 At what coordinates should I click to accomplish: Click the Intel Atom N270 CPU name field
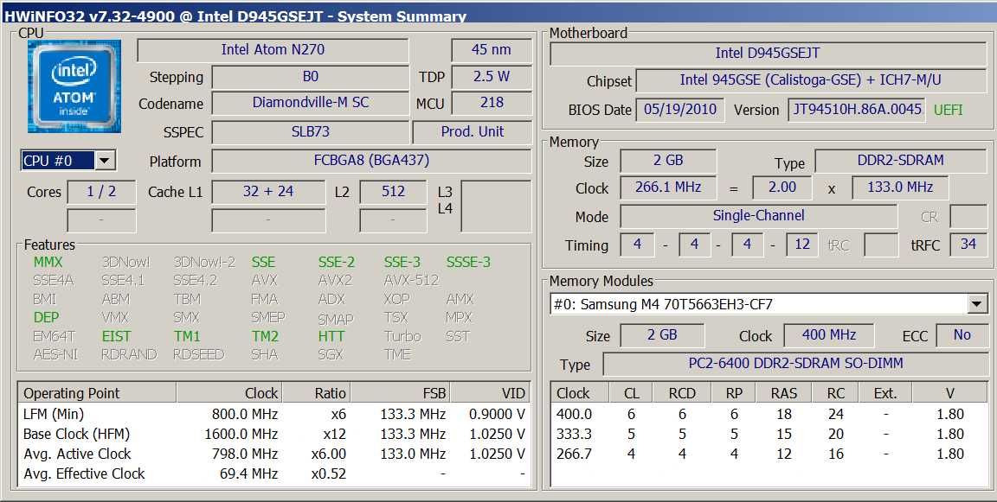(x=273, y=49)
